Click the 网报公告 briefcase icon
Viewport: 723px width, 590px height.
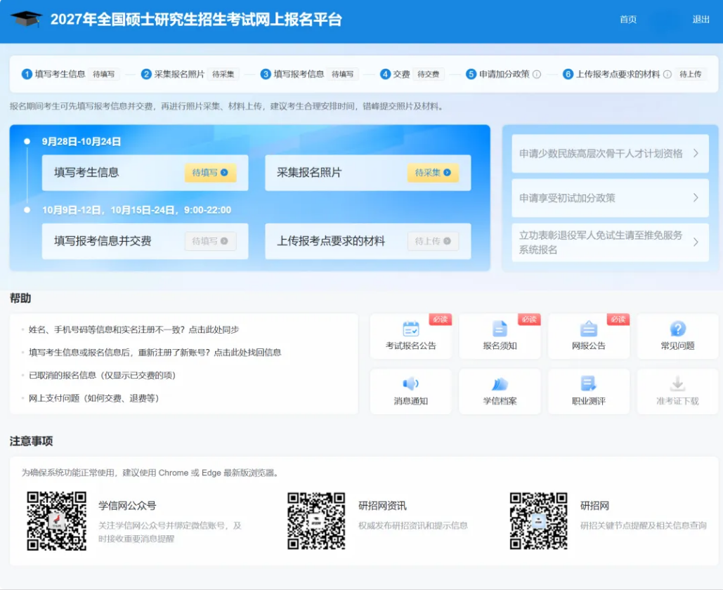(588, 329)
